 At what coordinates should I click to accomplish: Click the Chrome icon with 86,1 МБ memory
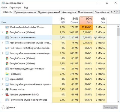(x=7, y=63)
